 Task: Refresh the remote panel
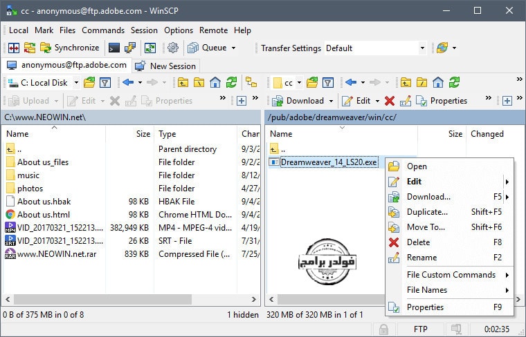454,82
